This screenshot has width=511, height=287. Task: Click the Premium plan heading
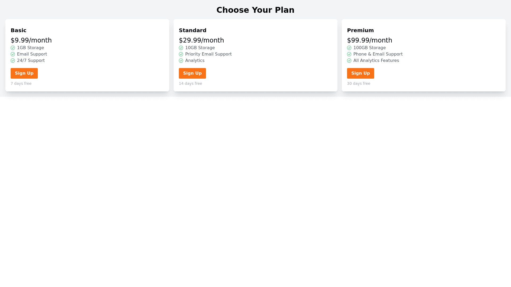coord(360,30)
